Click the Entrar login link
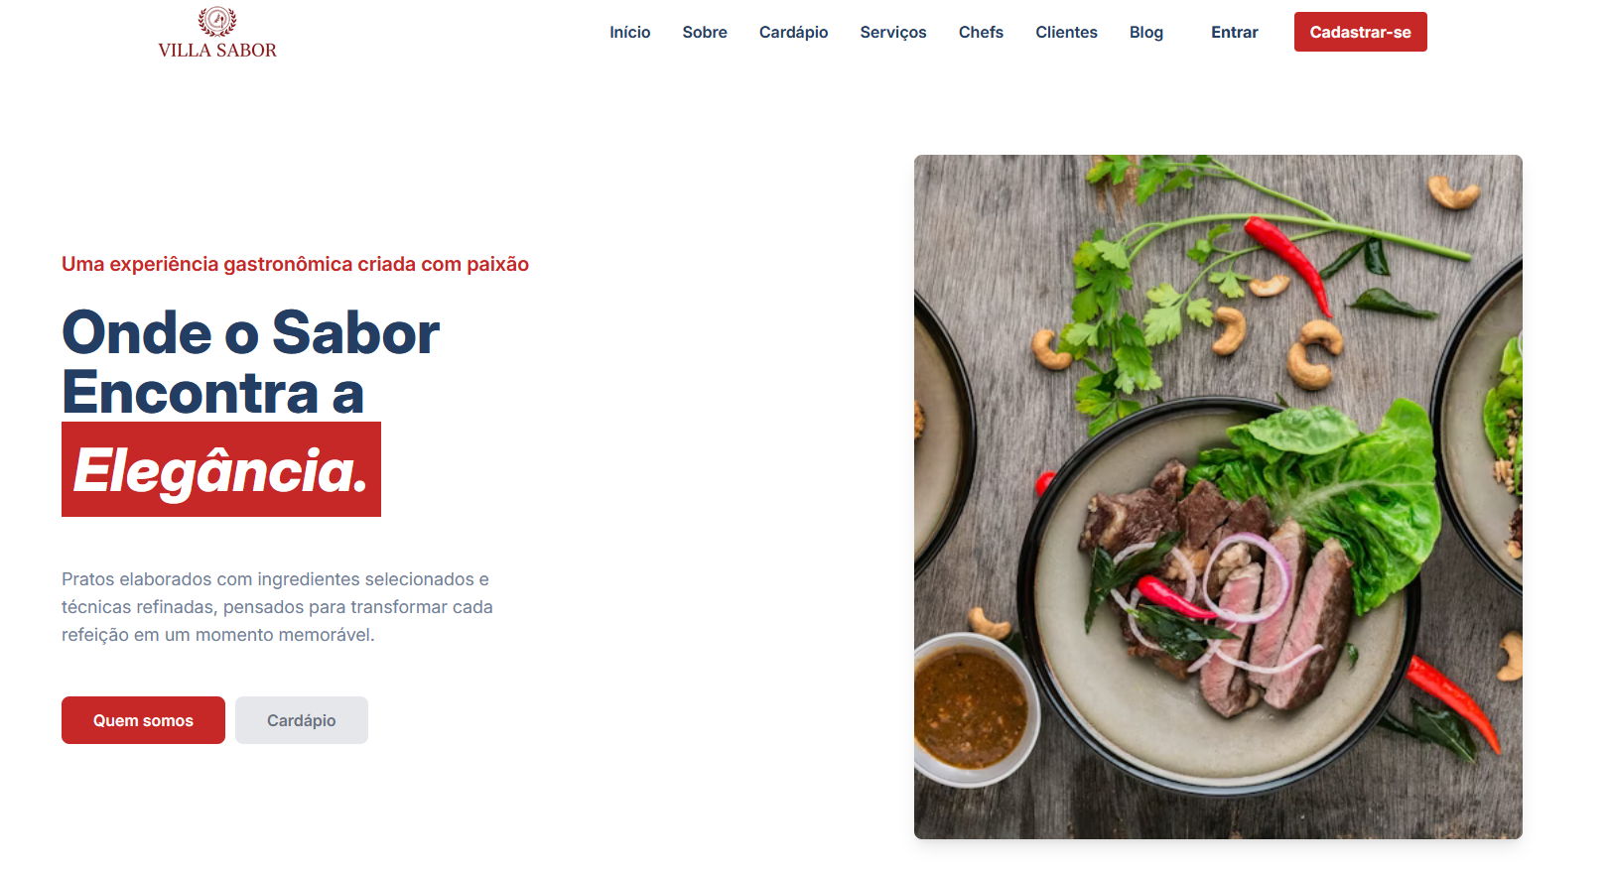 tap(1234, 32)
